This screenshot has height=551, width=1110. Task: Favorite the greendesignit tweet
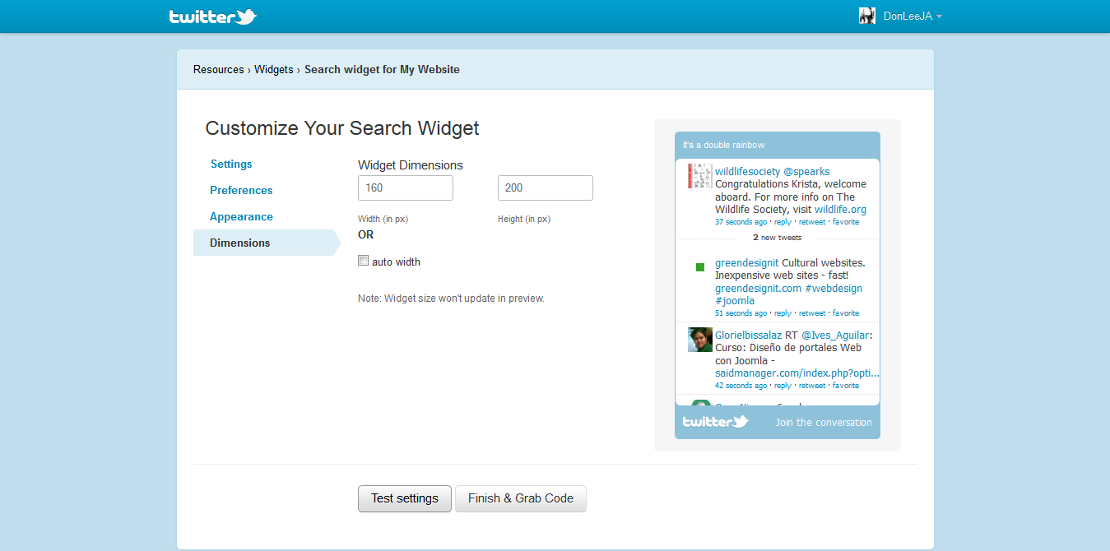coord(846,313)
